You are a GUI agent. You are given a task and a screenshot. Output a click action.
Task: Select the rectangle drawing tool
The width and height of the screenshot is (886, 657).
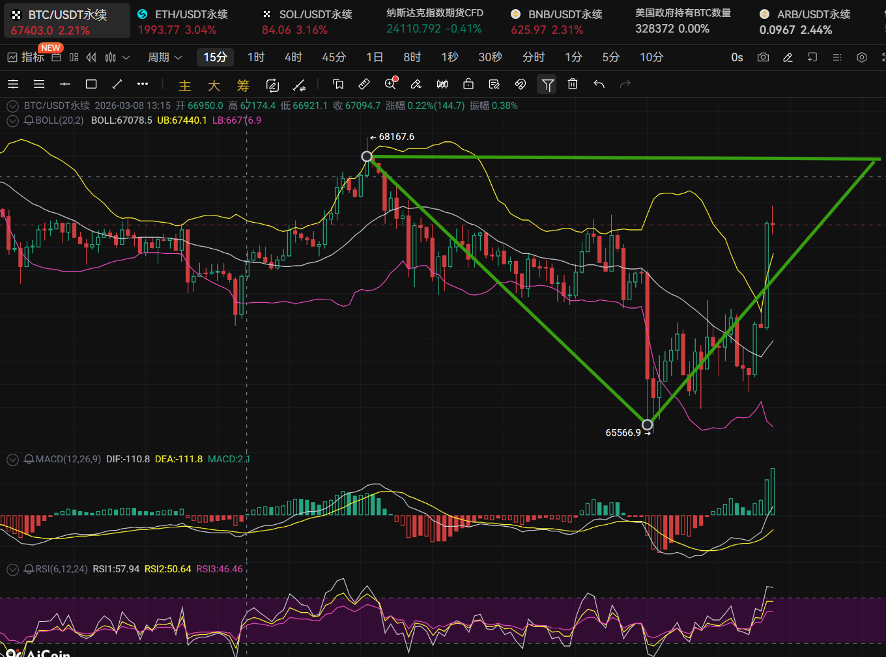click(91, 84)
